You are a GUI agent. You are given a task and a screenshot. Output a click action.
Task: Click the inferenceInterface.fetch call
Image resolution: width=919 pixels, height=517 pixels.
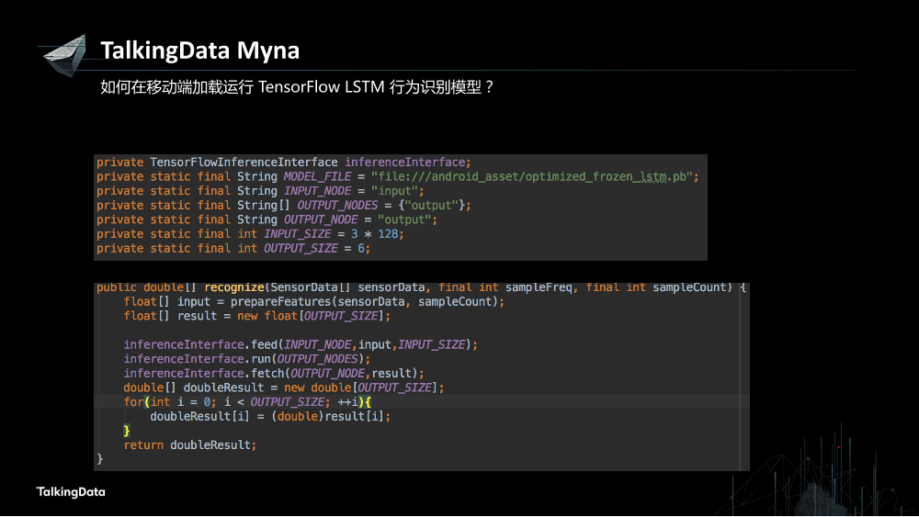[x=274, y=374]
